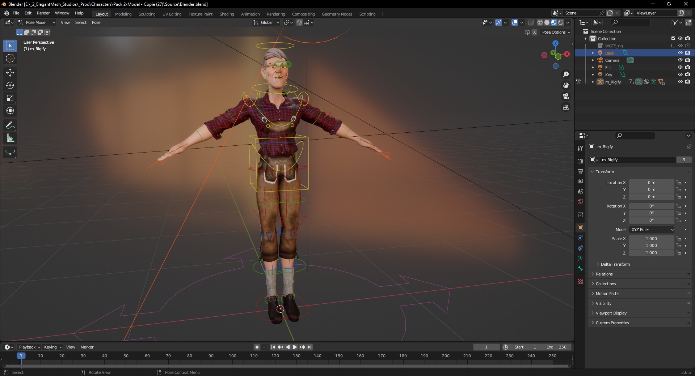Hide the Camera object in viewport

[x=680, y=60]
